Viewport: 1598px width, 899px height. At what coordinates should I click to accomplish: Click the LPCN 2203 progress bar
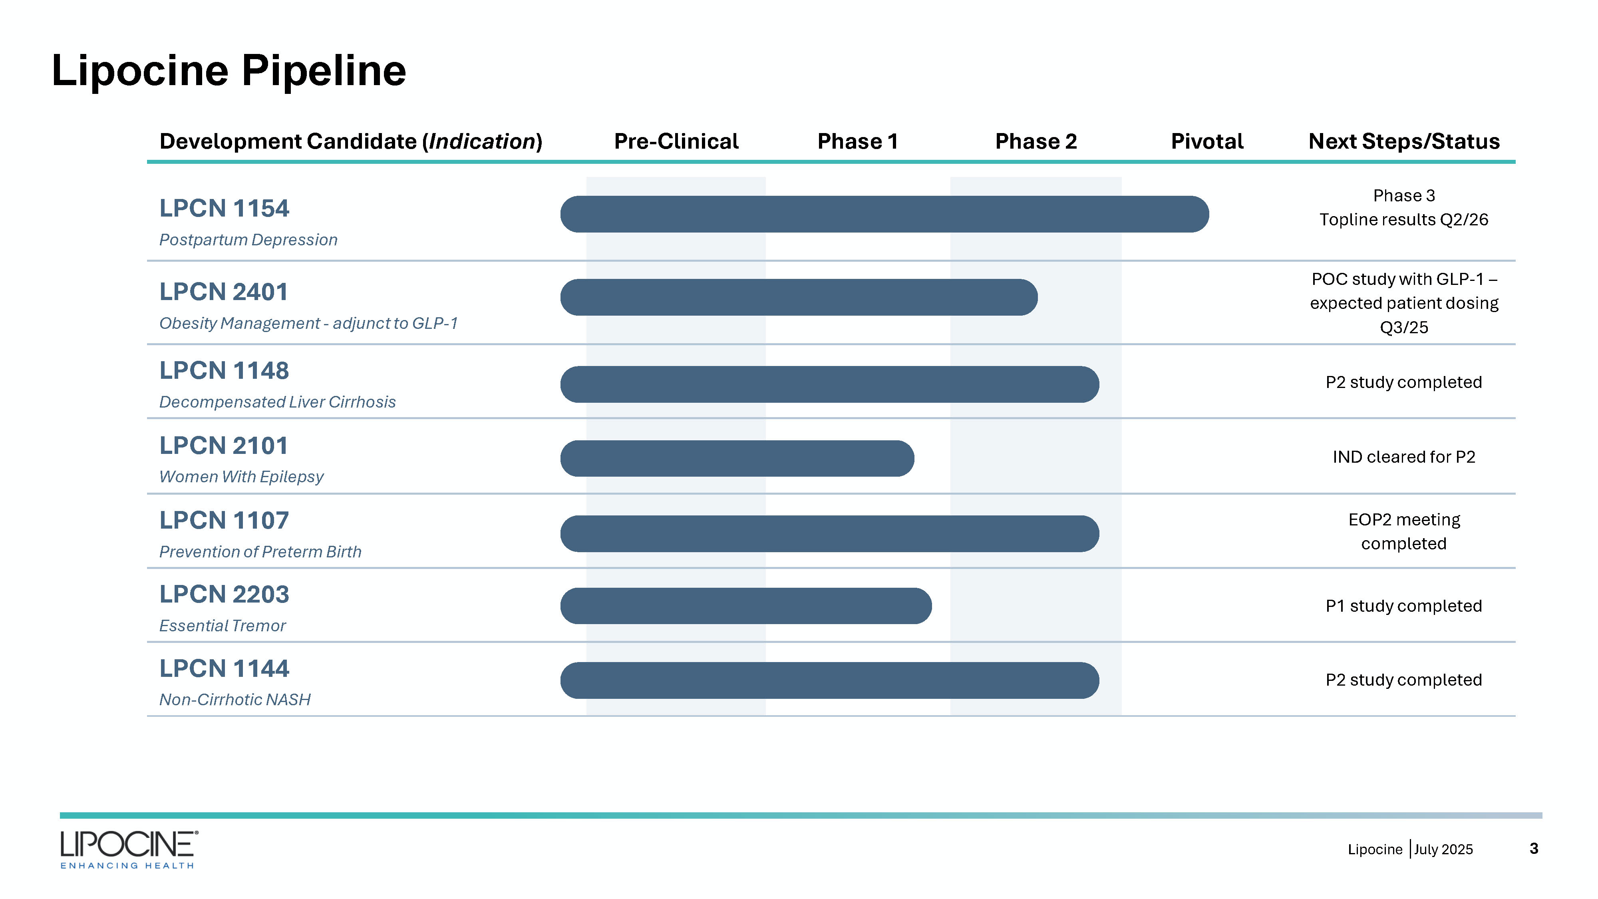point(745,606)
